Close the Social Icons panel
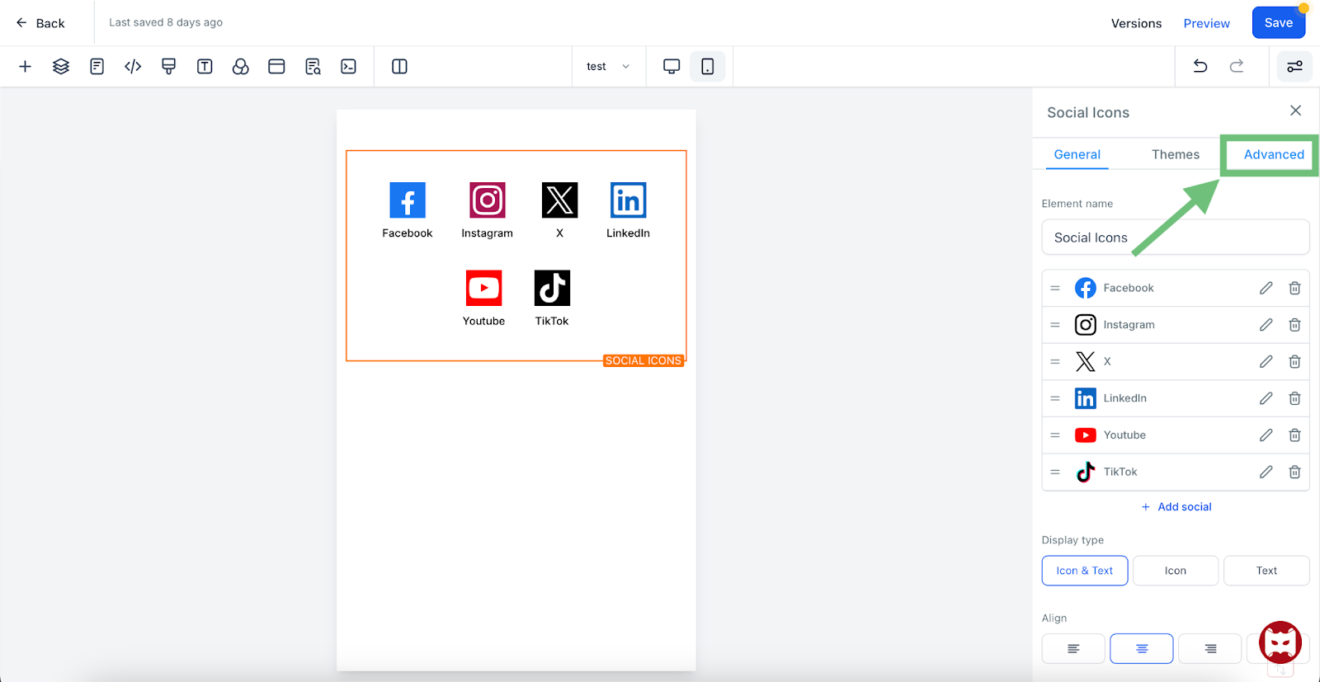This screenshot has width=1320, height=682. (1295, 111)
